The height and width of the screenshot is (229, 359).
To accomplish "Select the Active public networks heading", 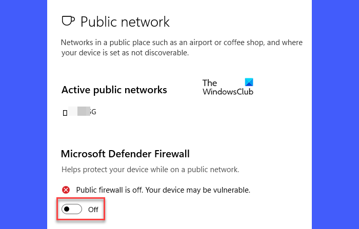I will click(x=114, y=90).
